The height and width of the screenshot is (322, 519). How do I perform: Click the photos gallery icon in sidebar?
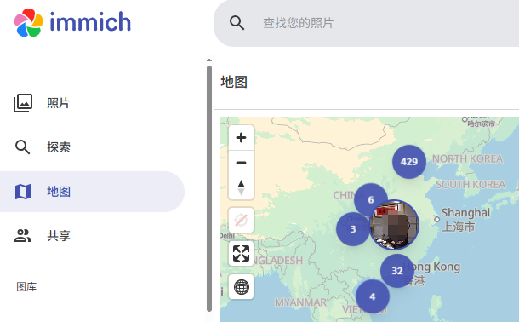pos(23,103)
